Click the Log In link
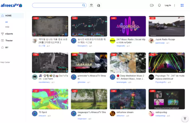This screenshot has height=123, width=190. click(x=168, y=5)
